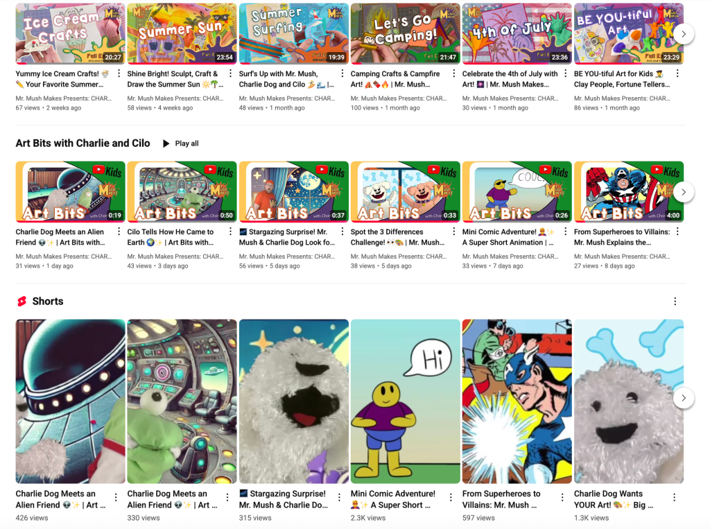Open options for Cilo Tells How He Came video

coord(230,232)
